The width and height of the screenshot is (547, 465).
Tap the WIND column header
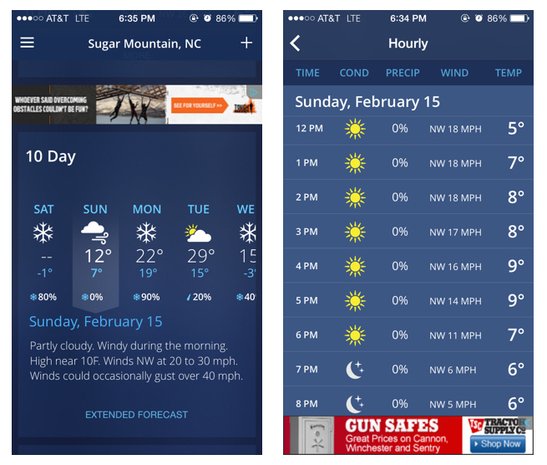pos(454,73)
